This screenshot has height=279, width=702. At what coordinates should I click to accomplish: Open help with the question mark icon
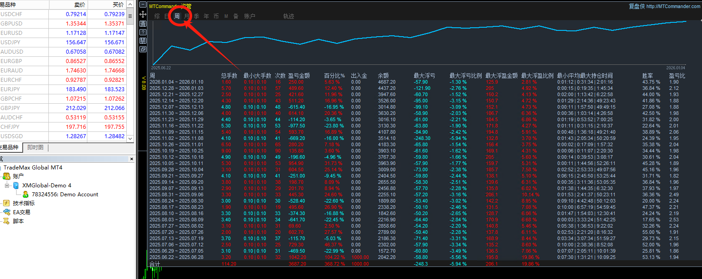143,32
